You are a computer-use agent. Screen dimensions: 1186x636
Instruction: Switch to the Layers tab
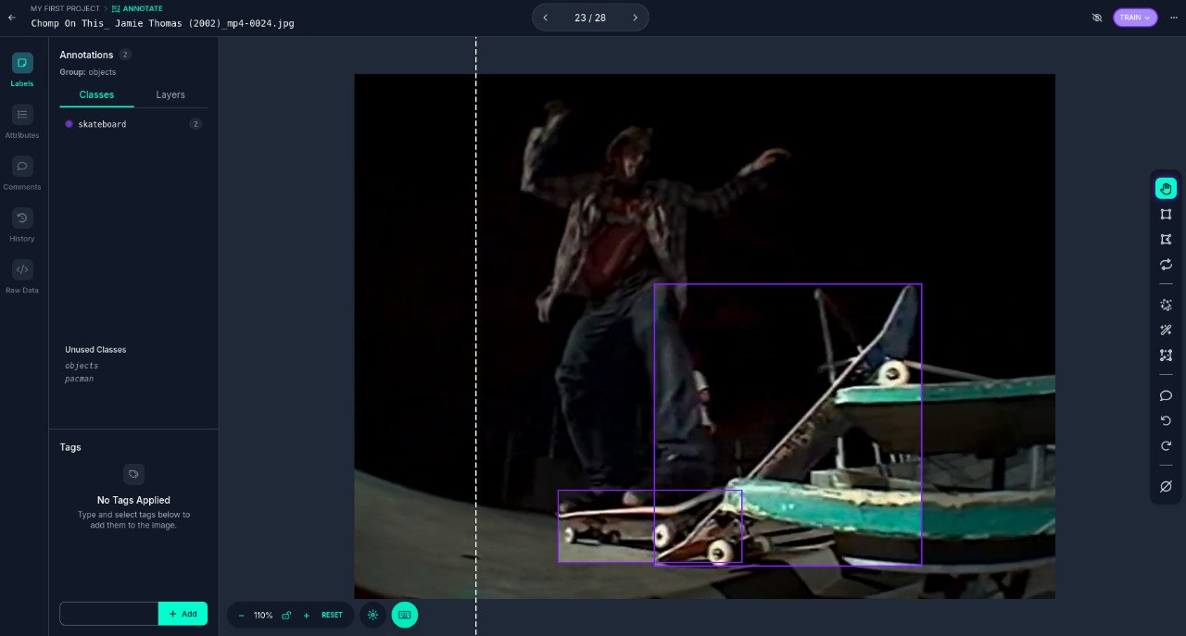point(170,94)
